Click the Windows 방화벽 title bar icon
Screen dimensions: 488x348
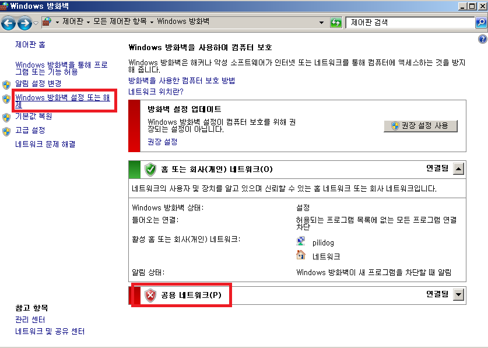pyautogui.click(x=4, y=6)
